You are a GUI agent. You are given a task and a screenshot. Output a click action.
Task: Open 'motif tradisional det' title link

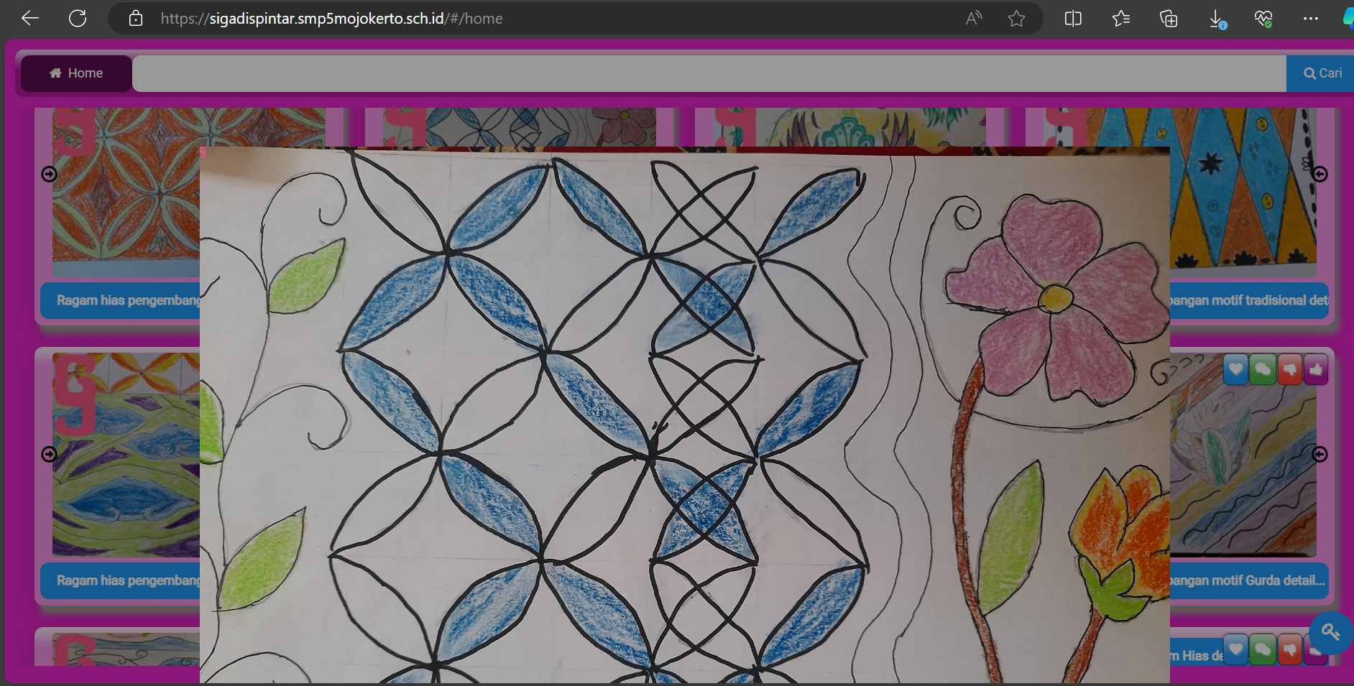pyautogui.click(x=1249, y=300)
